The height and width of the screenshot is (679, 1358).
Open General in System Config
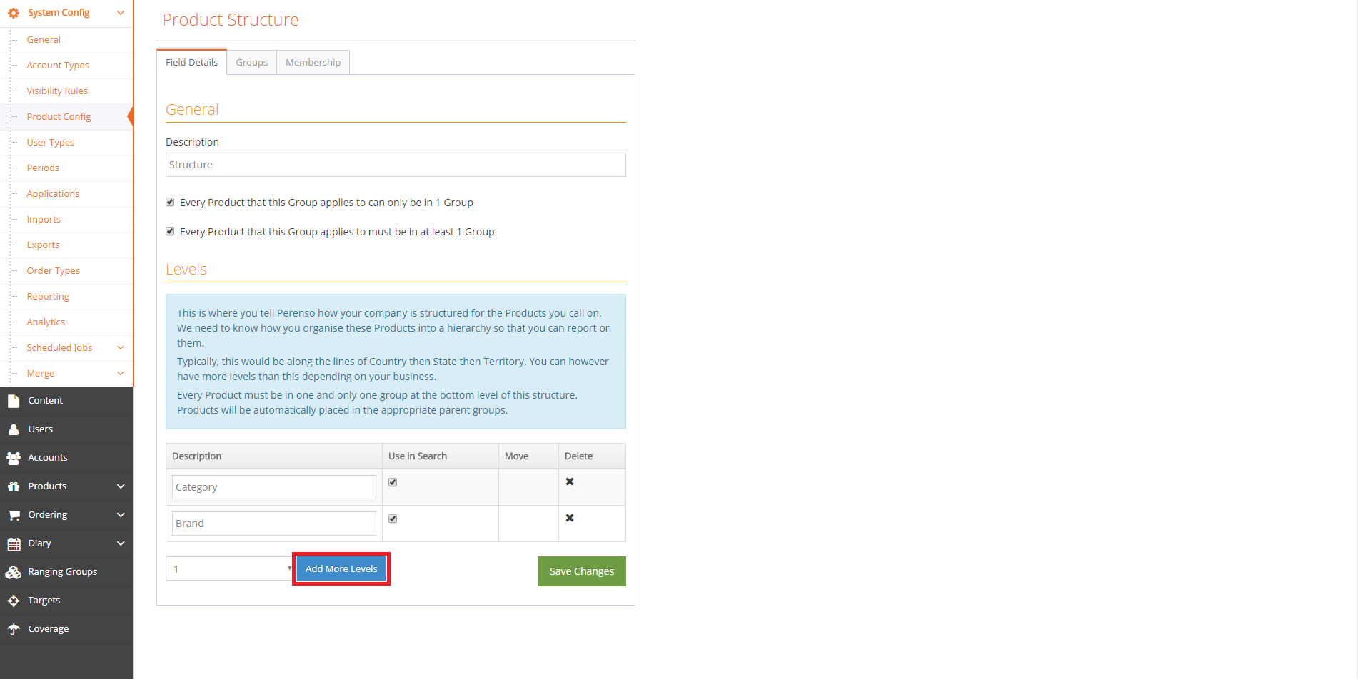pyautogui.click(x=44, y=39)
